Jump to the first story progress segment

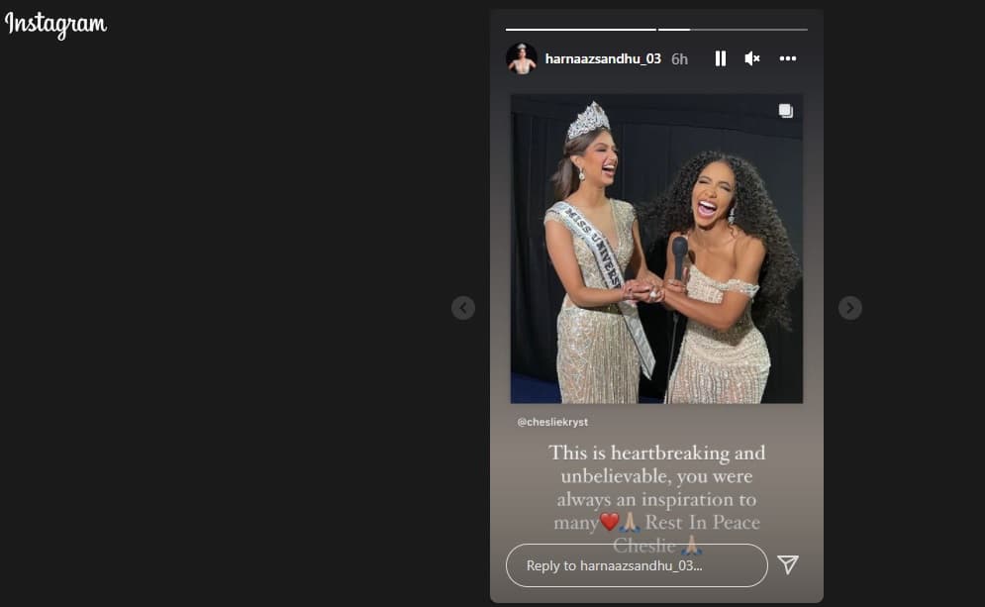(x=580, y=30)
